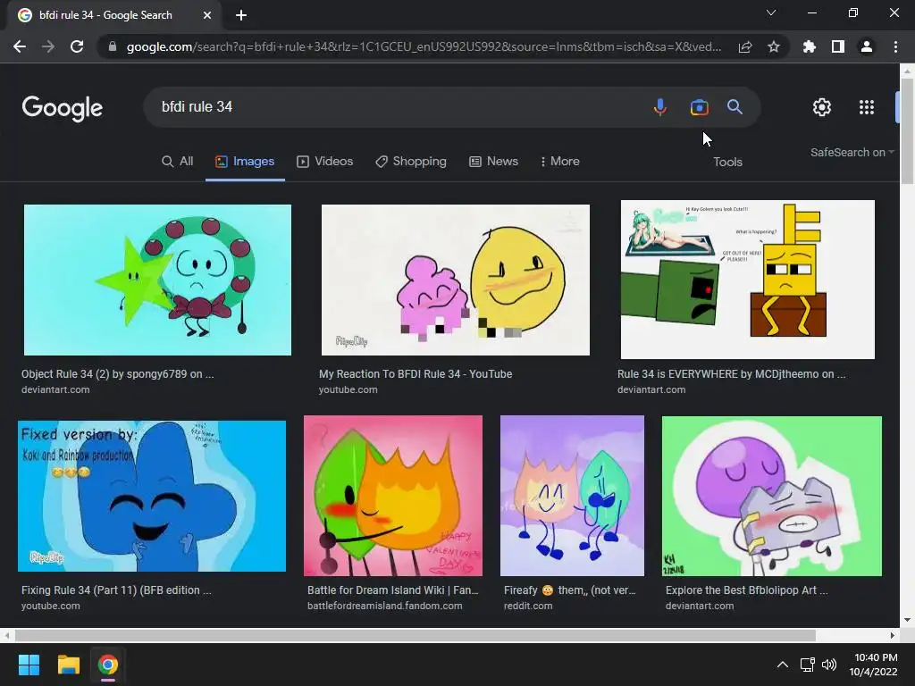
Task: View site information lock icon
Action: pyautogui.click(x=113, y=46)
